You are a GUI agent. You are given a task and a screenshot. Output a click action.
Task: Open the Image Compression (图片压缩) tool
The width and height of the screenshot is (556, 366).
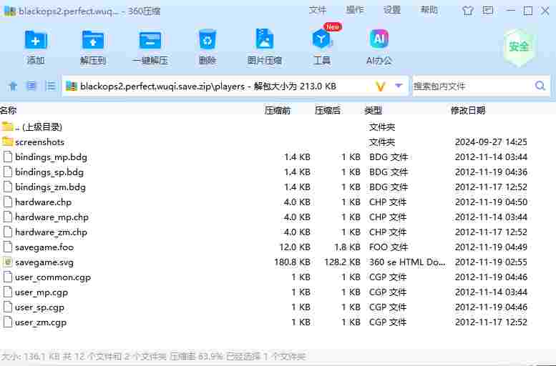265,39
